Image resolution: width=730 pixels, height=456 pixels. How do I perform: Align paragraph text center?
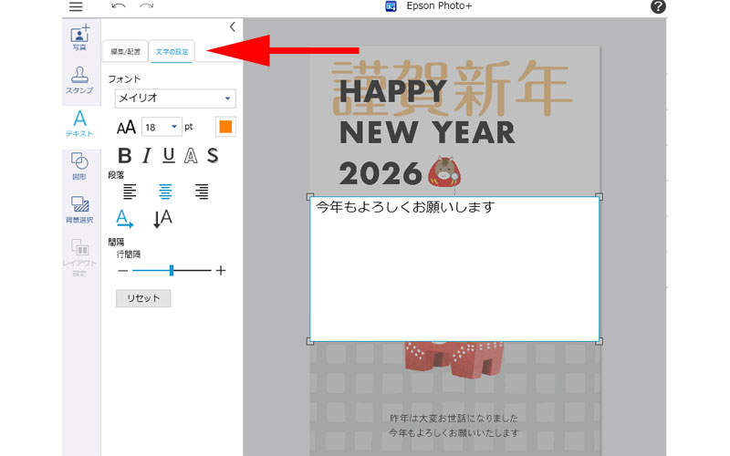click(x=165, y=192)
